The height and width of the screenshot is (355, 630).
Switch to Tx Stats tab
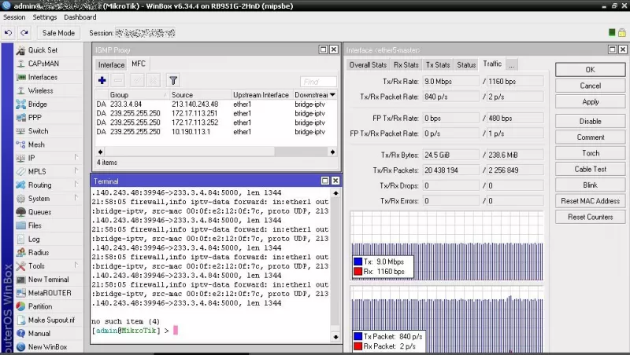pyautogui.click(x=438, y=64)
